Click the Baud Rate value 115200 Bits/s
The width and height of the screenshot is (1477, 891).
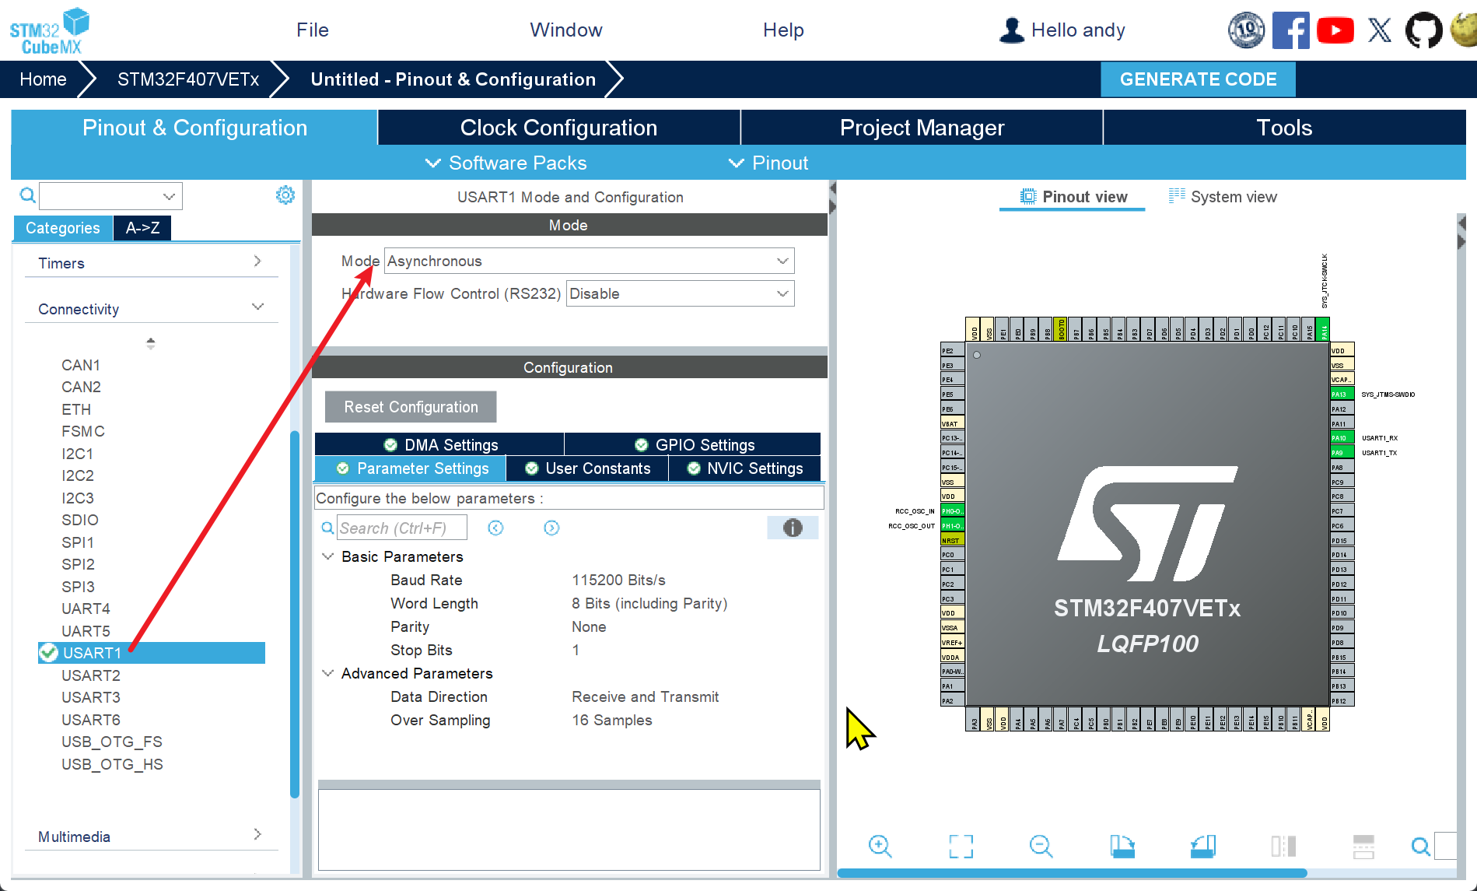point(619,580)
